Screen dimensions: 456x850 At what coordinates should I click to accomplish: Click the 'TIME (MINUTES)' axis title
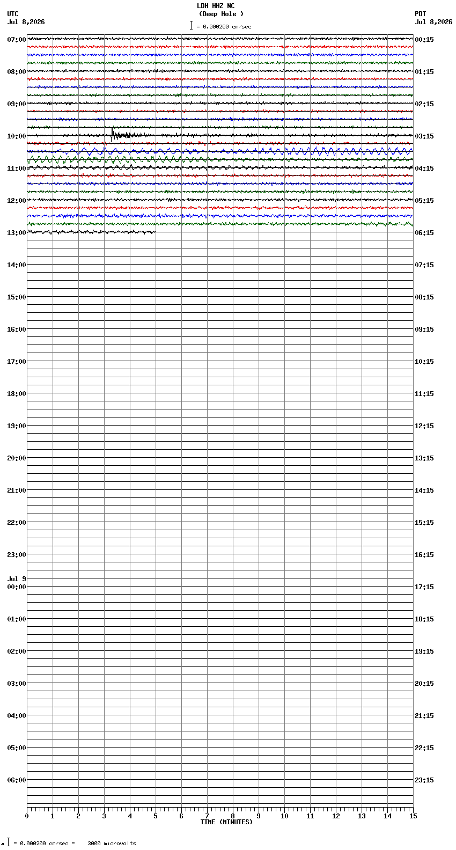pos(226,822)
